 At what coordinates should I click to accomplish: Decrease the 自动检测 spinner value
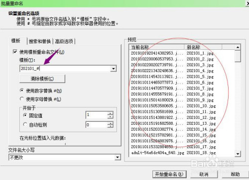point(111,126)
